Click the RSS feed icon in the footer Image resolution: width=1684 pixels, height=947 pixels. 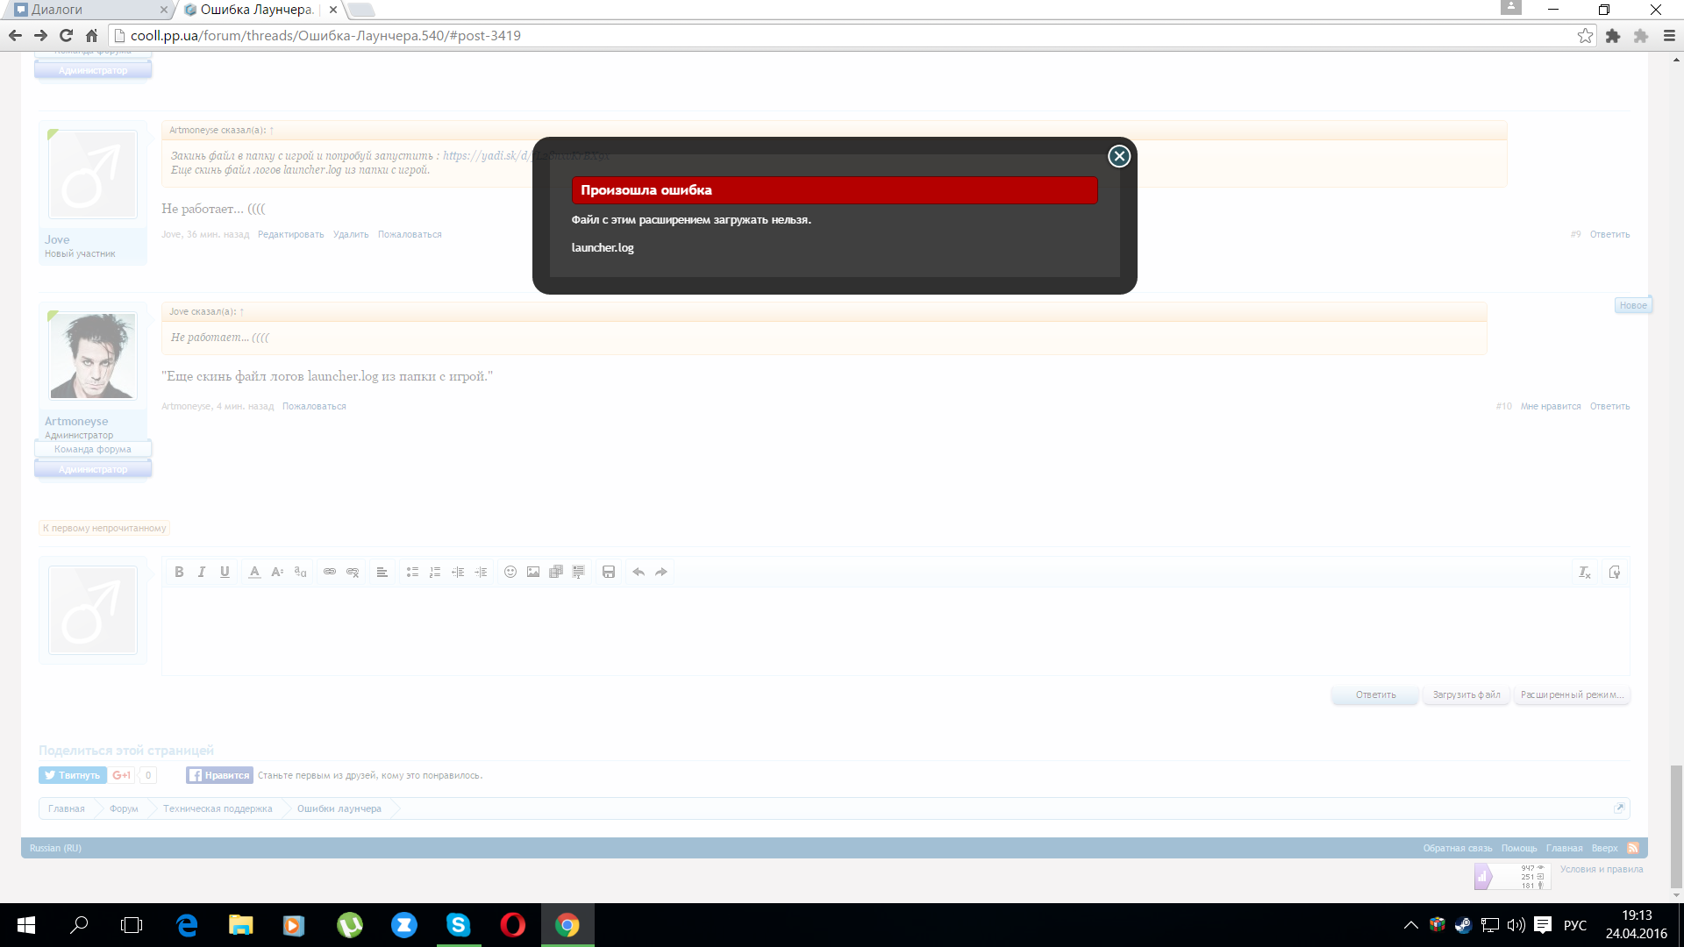(x=1633, y=848)
